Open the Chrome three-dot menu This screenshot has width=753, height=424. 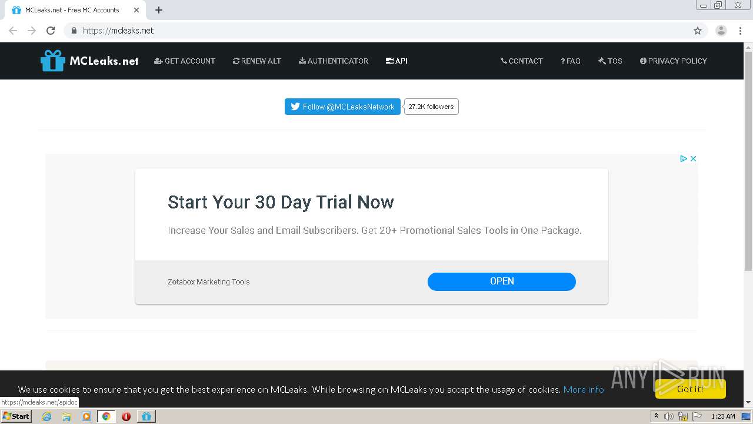(x=740, y=31)
